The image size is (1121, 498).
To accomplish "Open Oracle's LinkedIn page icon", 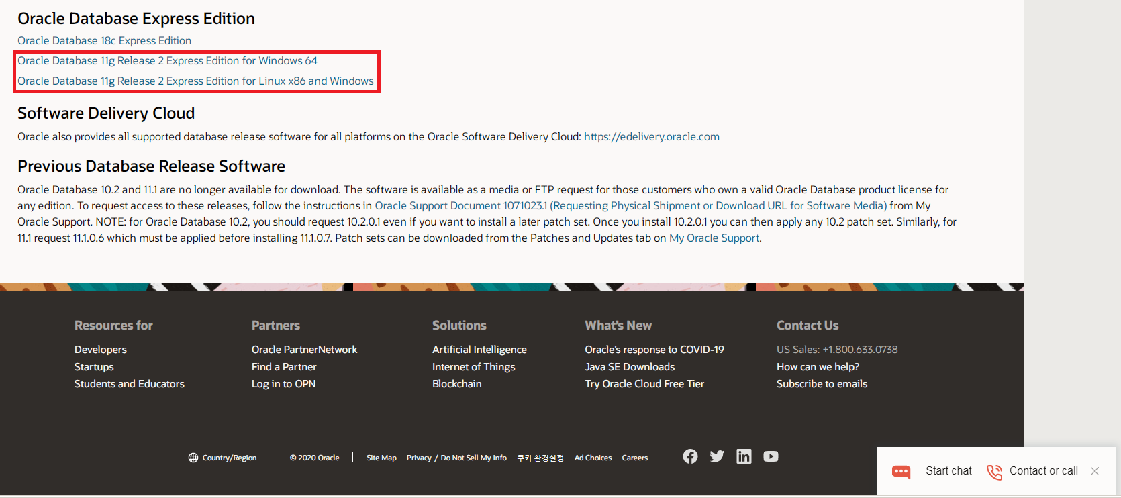I will [x=744, y=456].
